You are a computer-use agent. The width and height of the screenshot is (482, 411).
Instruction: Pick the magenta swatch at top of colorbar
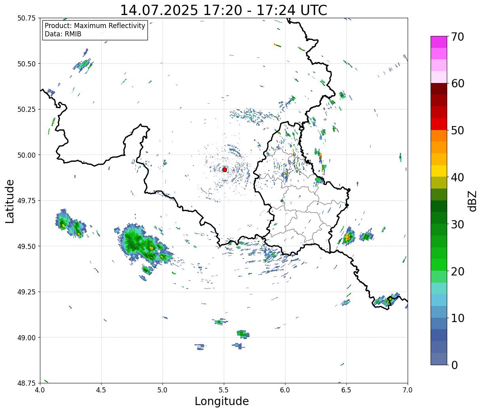(439, 42)
